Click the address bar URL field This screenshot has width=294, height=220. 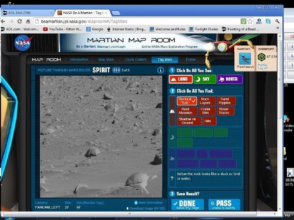tap(137, 22)
